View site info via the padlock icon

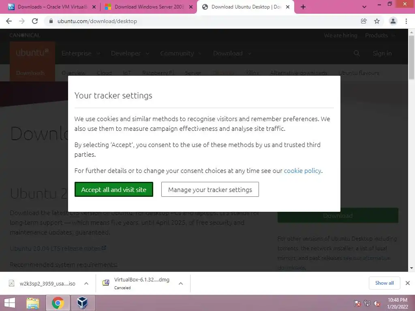(x=51, y=21)
